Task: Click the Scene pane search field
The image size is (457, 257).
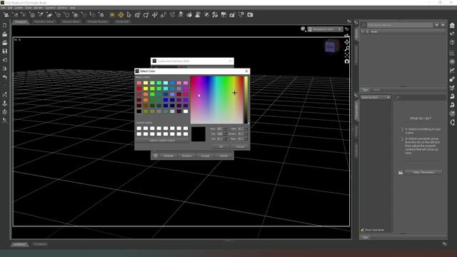Action: click(400, 25)
